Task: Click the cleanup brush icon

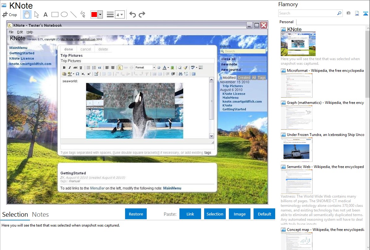Action: (186, 68)
